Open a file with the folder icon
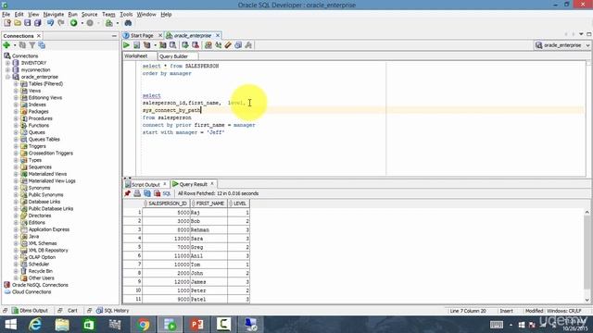593x333 pixels. tap(18, 23)
